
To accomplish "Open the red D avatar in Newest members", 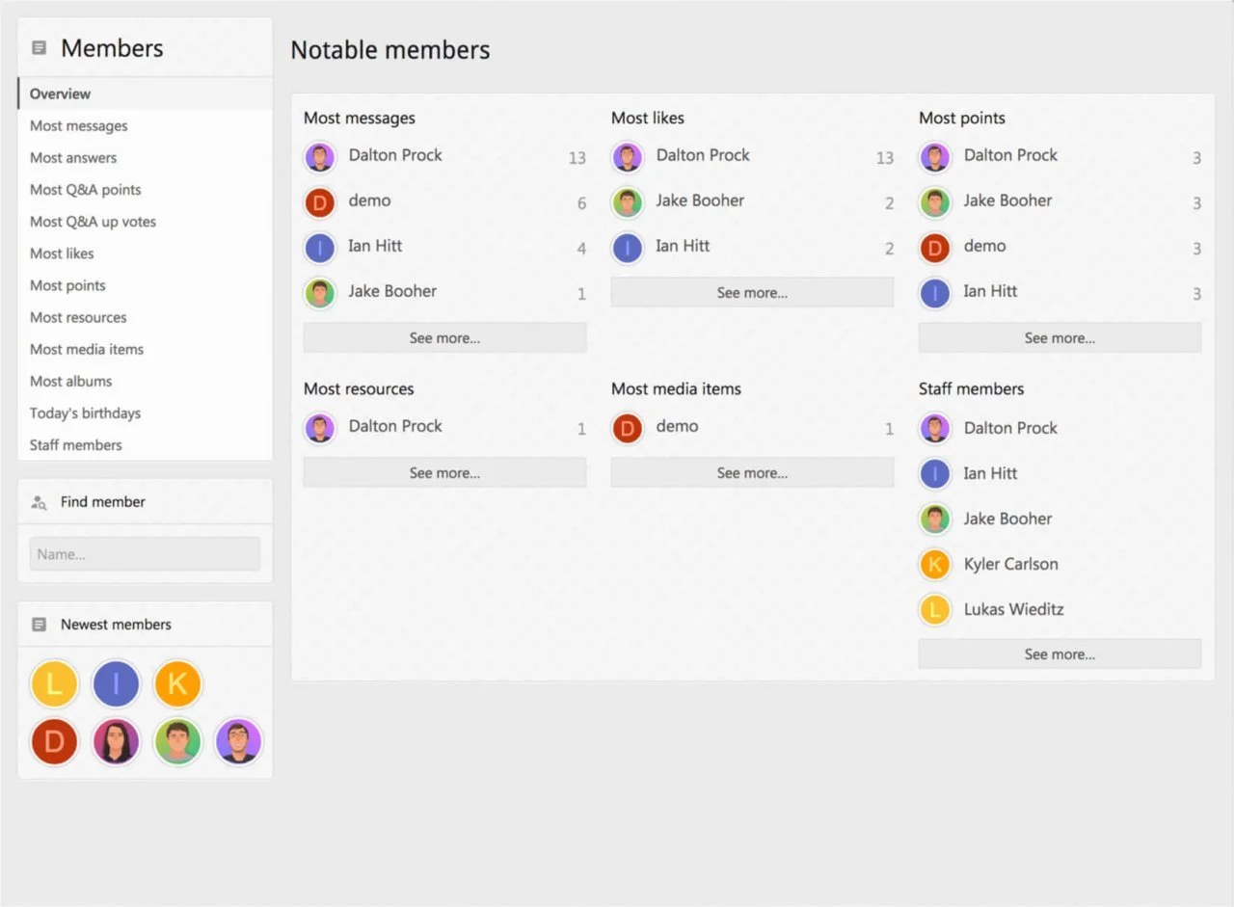I will click(x=54, y=742).
